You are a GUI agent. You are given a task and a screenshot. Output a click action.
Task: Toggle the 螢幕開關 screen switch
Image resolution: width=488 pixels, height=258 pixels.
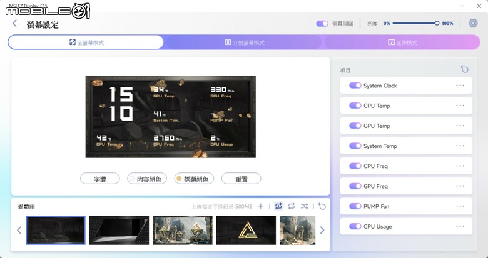tap(322, 24)
